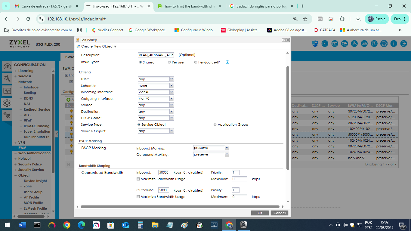
Task: Cancel the Edit Policy dialog
Action: tap(279, 213)
